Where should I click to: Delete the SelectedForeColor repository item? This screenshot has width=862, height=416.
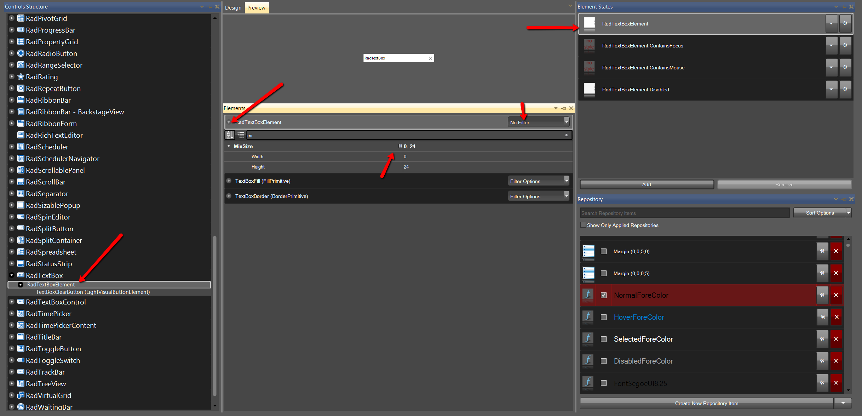point(836,339)
